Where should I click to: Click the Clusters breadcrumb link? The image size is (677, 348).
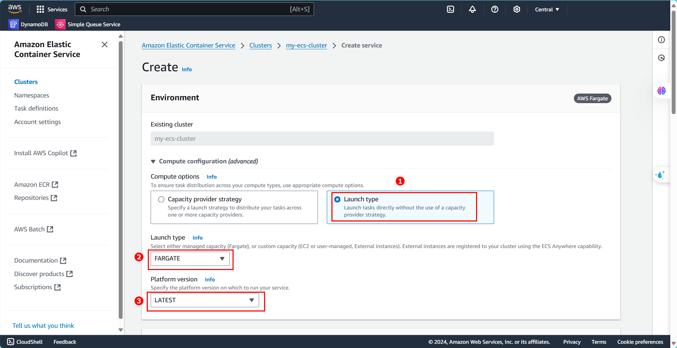coord(261,45)
